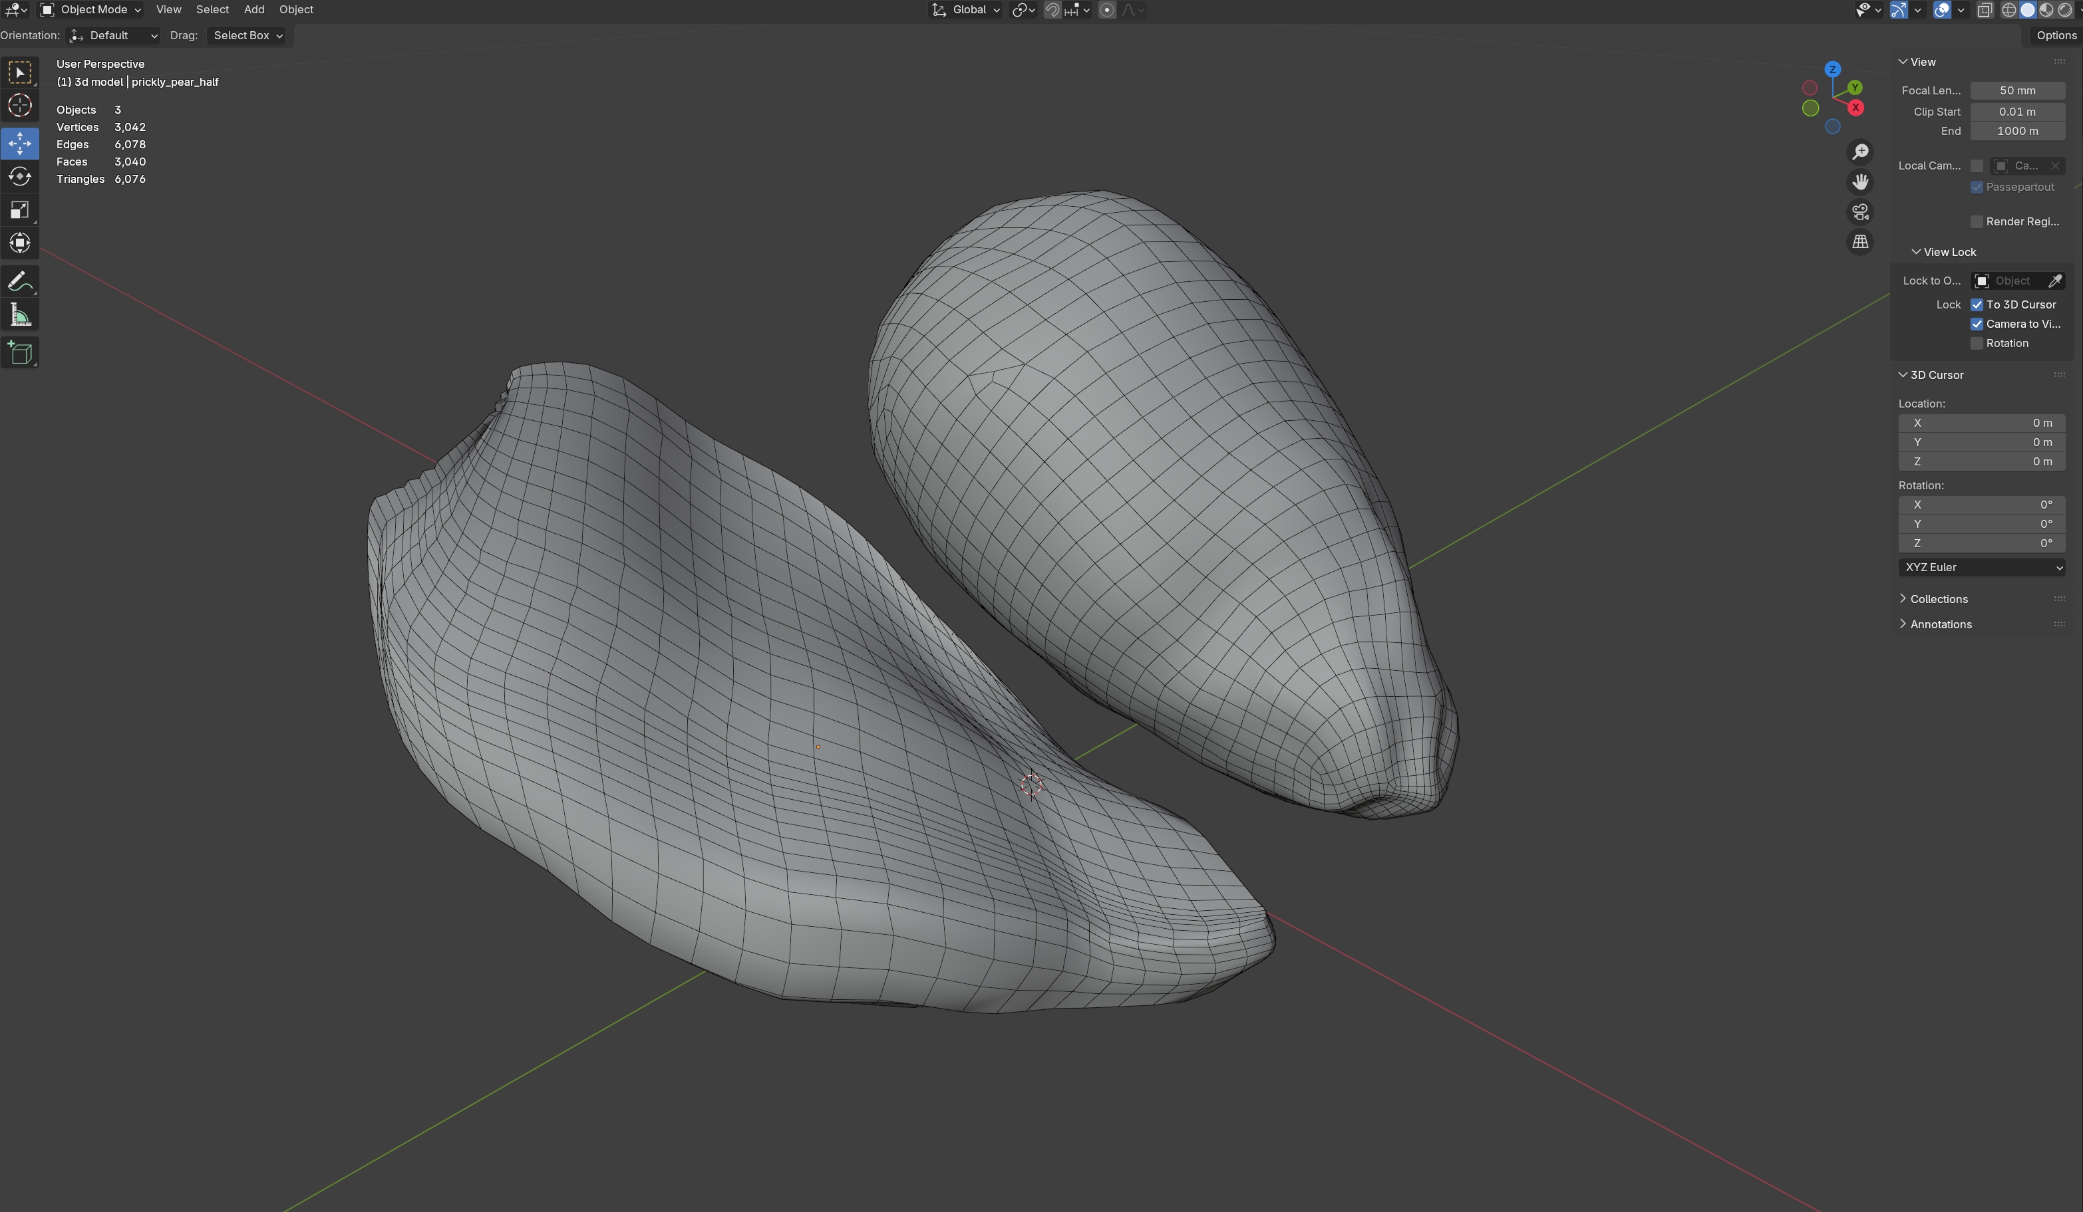Expand the Collections panel

pos(1939,599)
